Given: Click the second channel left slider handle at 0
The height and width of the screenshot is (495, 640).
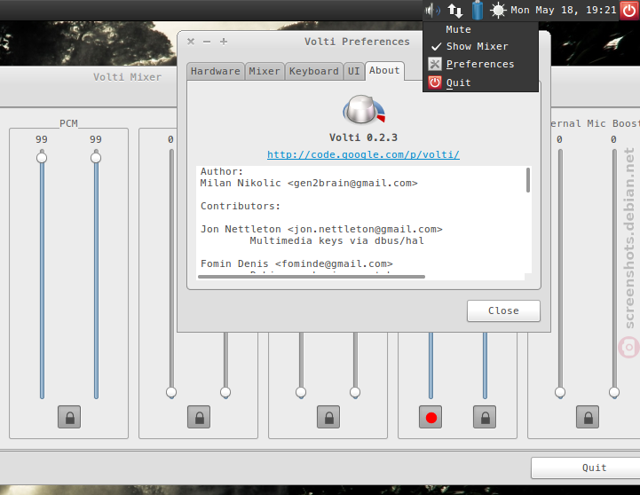Looking at the screenshot, I should [171, 392].
